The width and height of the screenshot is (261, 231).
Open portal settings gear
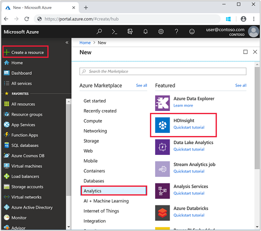161,31
